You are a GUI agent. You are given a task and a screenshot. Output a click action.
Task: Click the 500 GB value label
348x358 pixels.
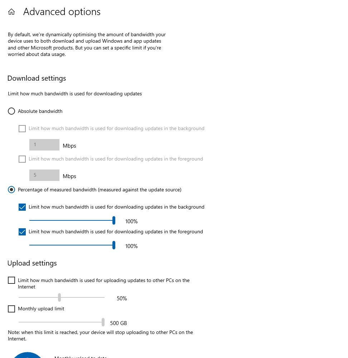point(119,323)
